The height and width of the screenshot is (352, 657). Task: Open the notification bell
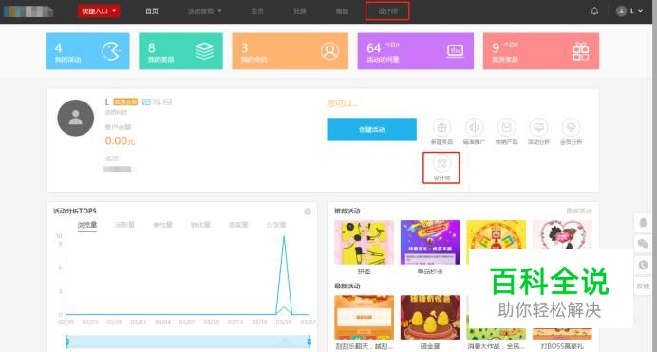594,11
